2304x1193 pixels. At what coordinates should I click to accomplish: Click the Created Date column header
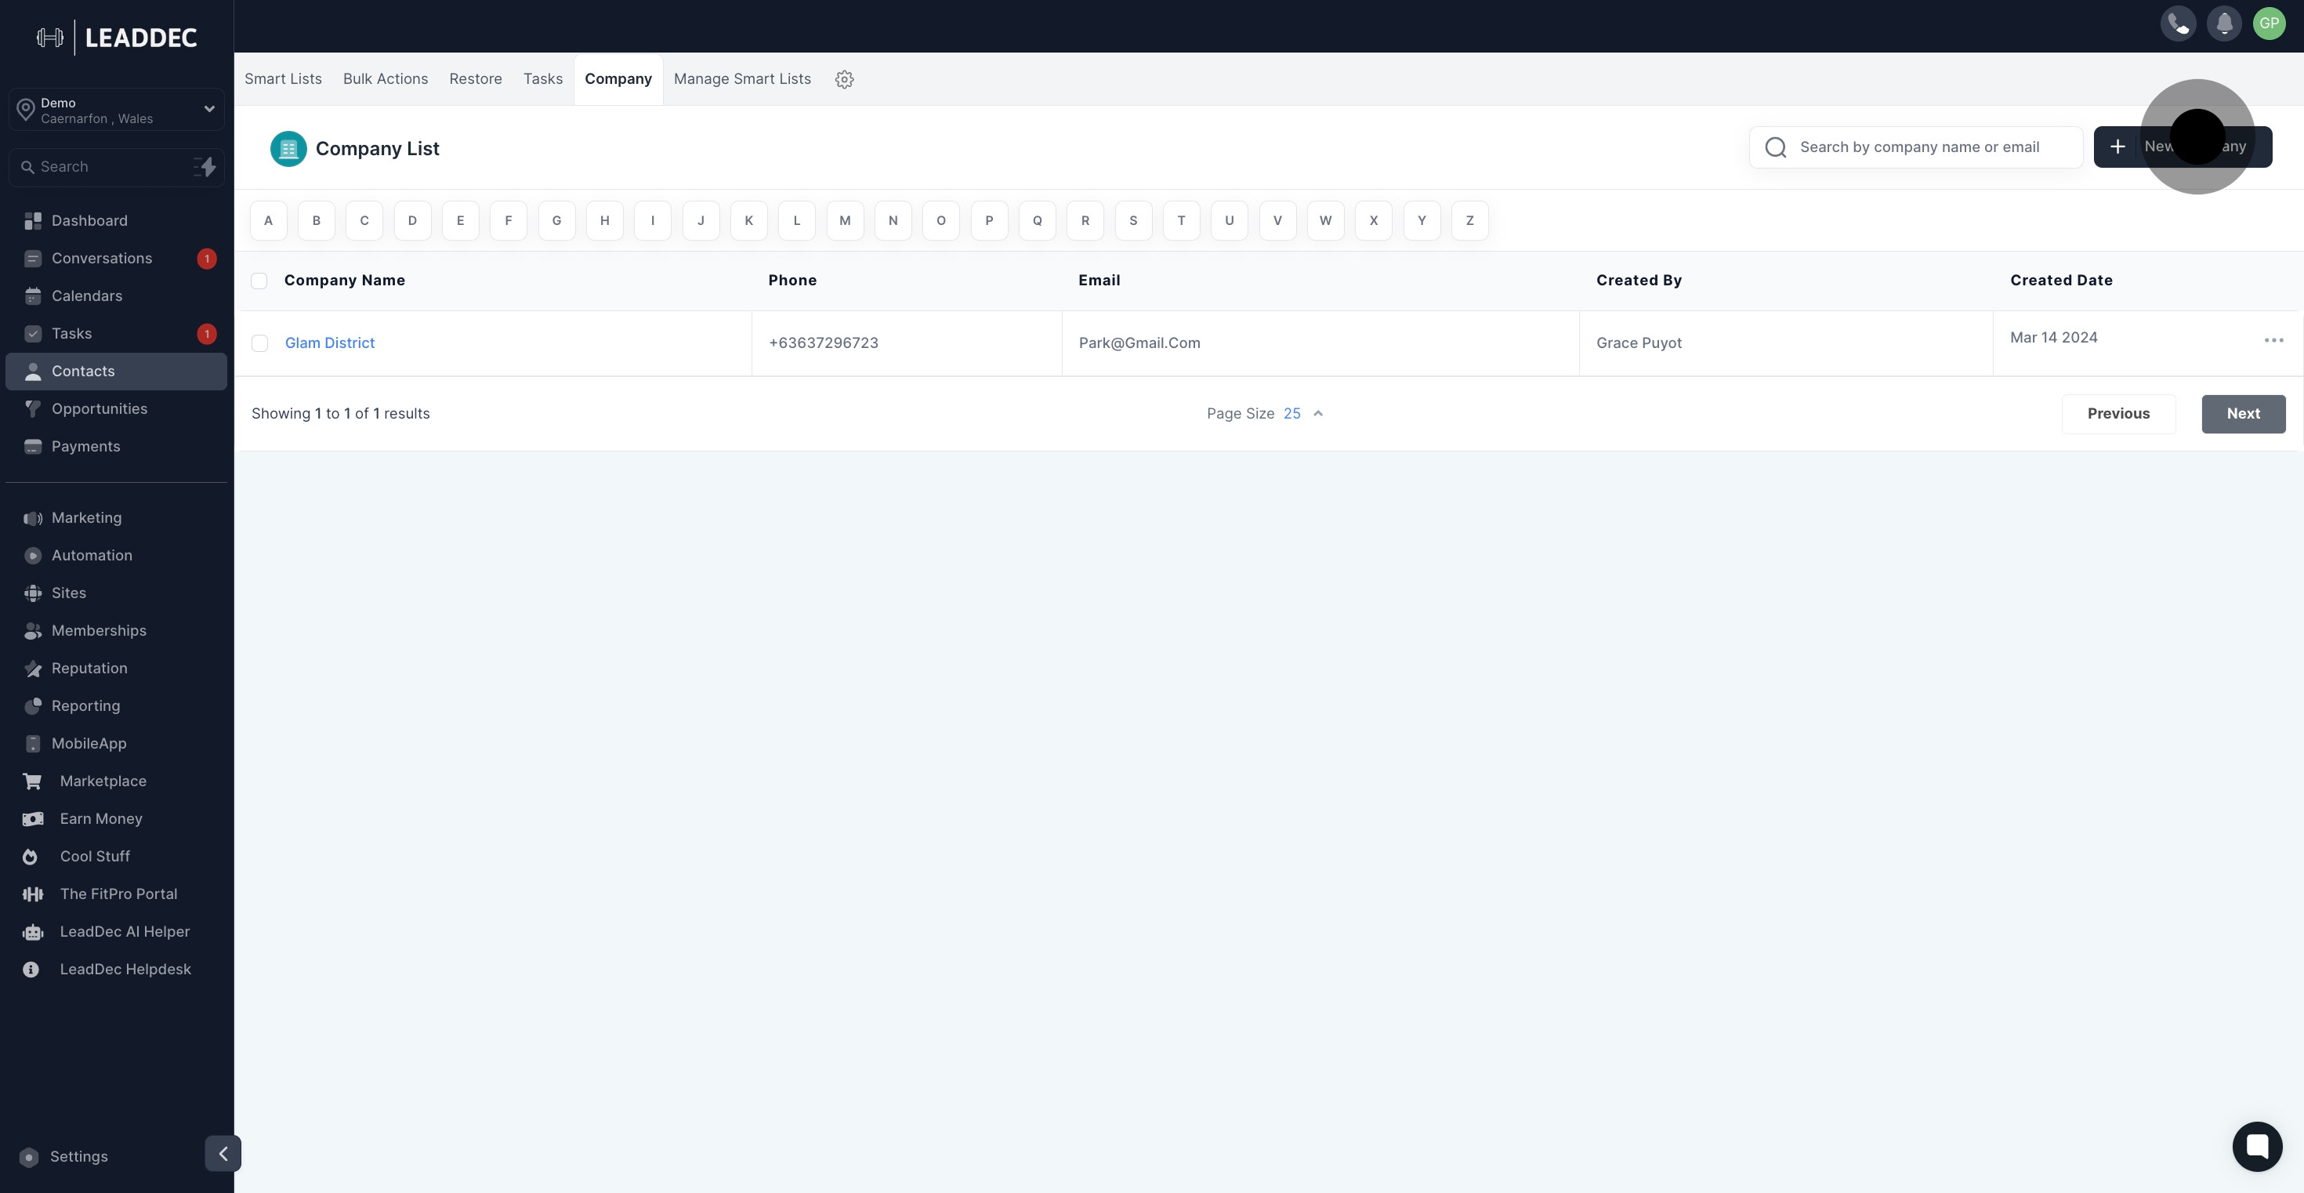[2061, 281]
